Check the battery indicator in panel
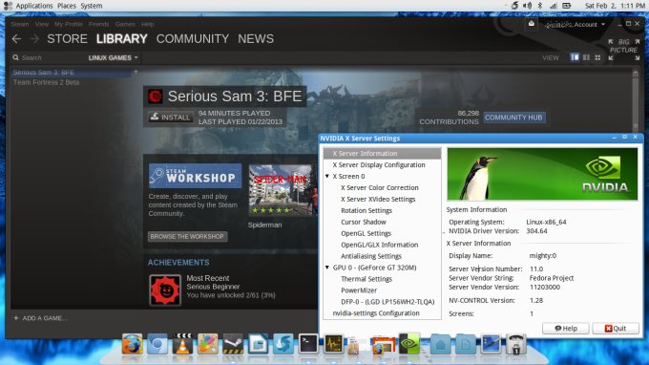649x365 pixels. click(x=567, y=6)
